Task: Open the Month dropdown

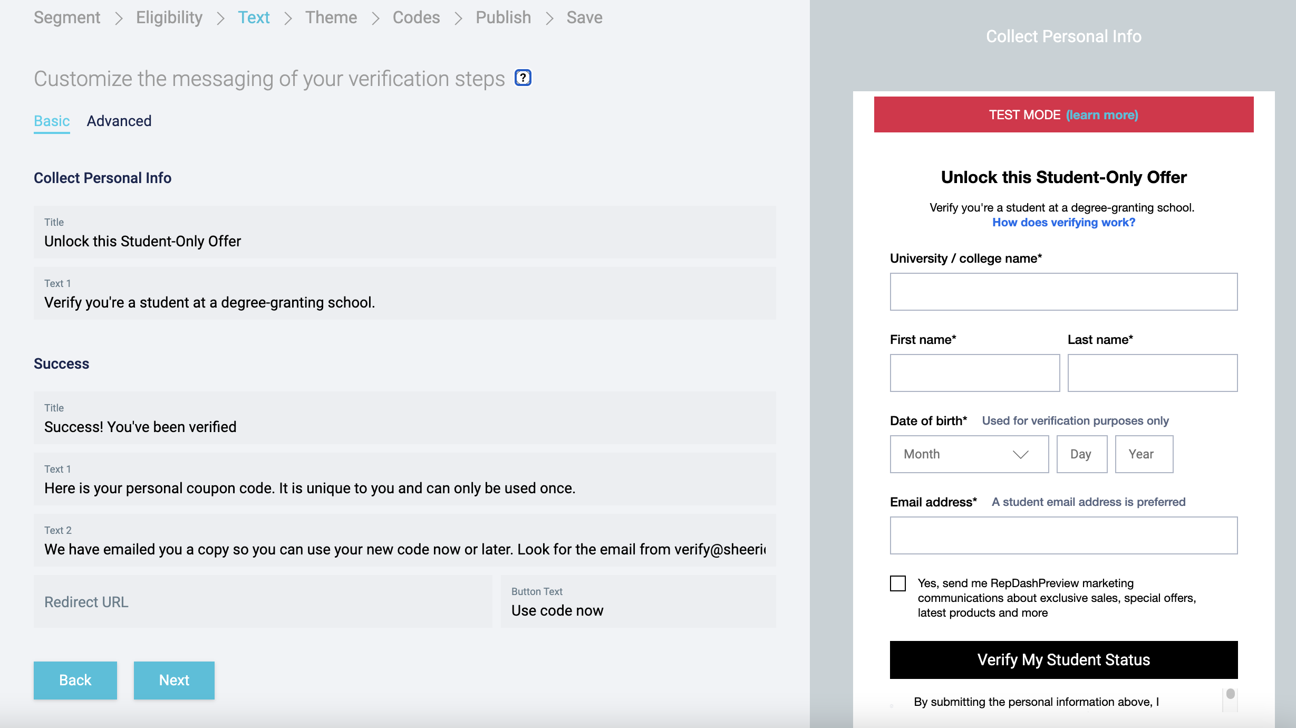Action: 969,454
